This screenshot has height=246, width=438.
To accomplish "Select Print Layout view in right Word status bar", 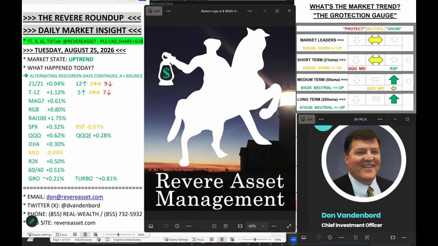I will [x=222, y=240].
